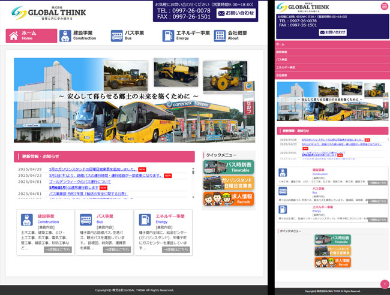Toggle the pink hamburger menu in mobile view
Image resolution: width=390 pixels, height=295 pixels.
coord(385,6)
